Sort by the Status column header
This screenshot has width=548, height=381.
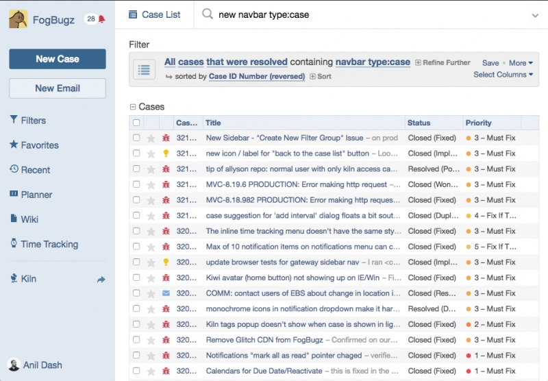(x=434, y=123)
